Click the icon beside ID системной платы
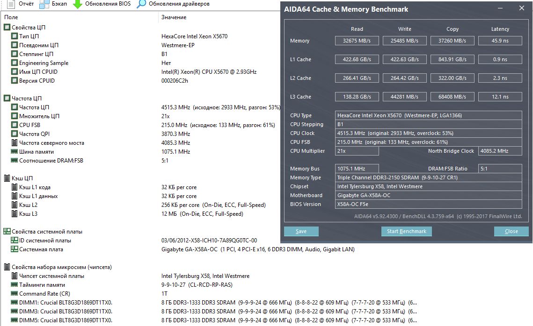The width and height of the screenshot is (533, 326). pyautogui.click(x=15, y=240)
